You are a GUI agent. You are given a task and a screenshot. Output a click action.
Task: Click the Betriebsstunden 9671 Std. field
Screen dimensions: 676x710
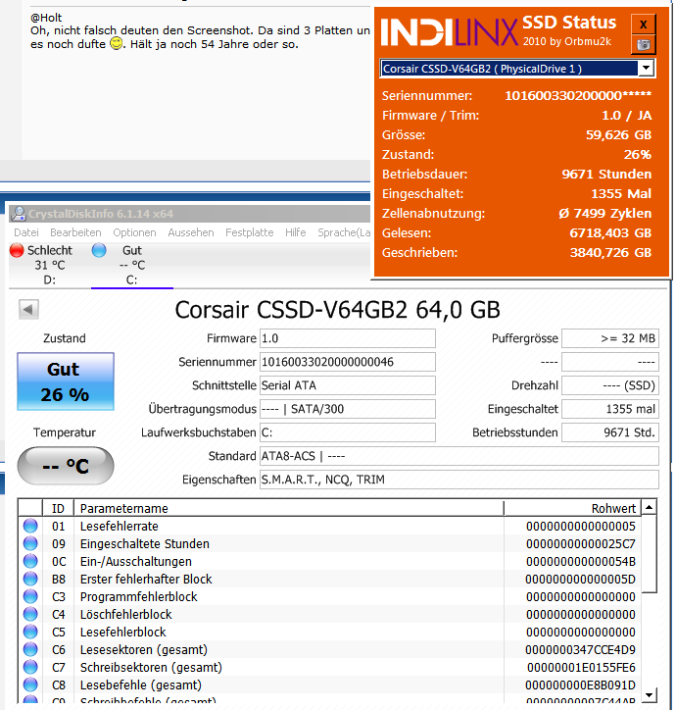pyautogui.click(x=610, y=432)
